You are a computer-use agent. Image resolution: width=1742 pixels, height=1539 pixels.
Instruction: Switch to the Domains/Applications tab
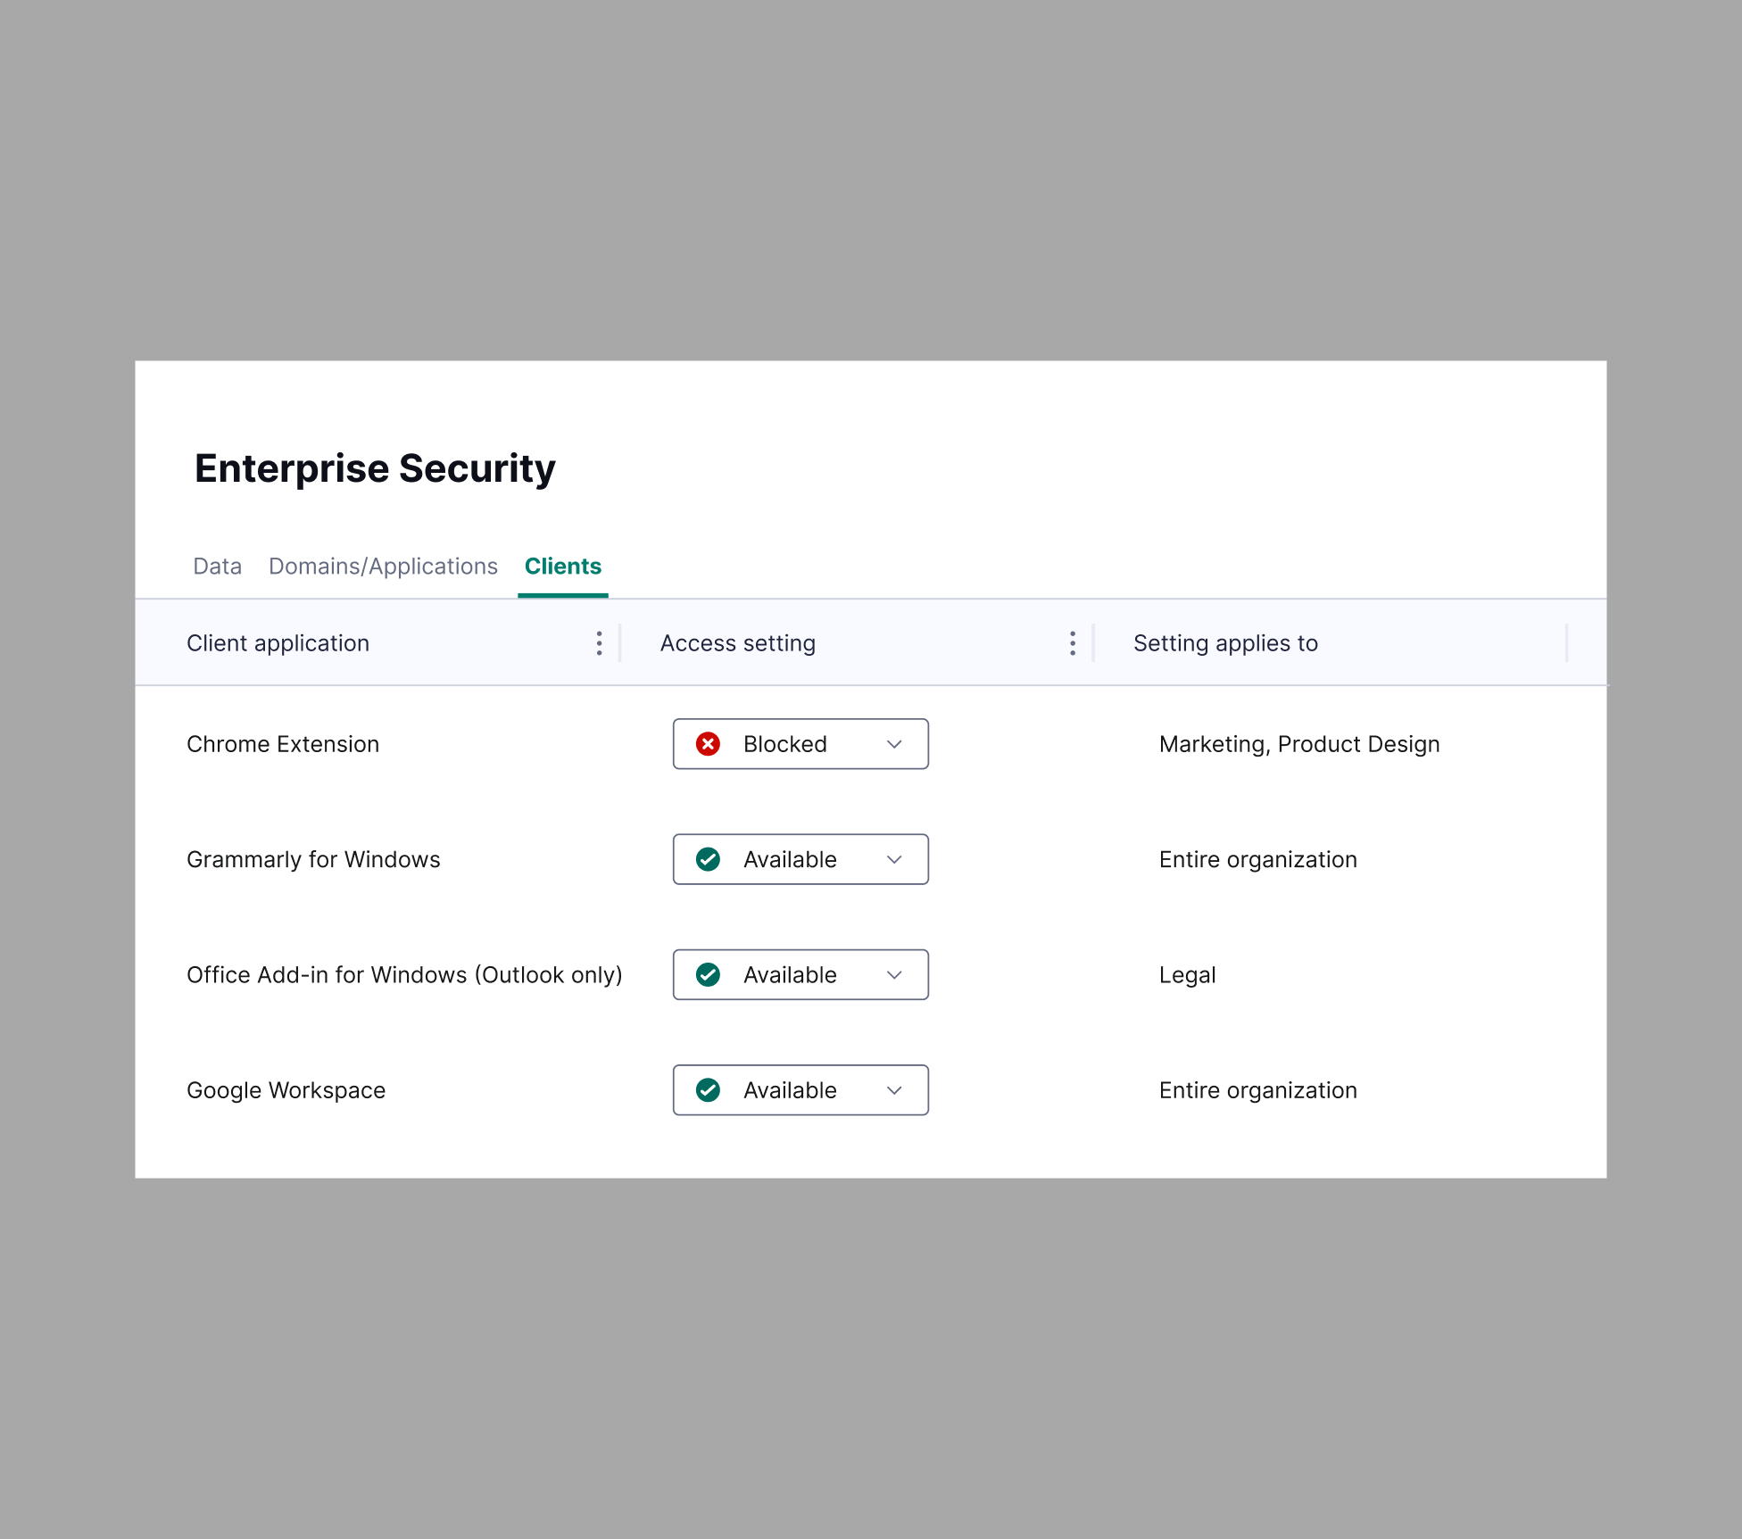click(383, 566)
